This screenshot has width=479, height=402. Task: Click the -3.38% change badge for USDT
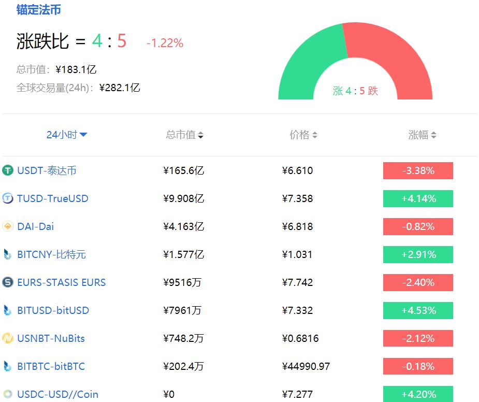[x=418, y=170]
